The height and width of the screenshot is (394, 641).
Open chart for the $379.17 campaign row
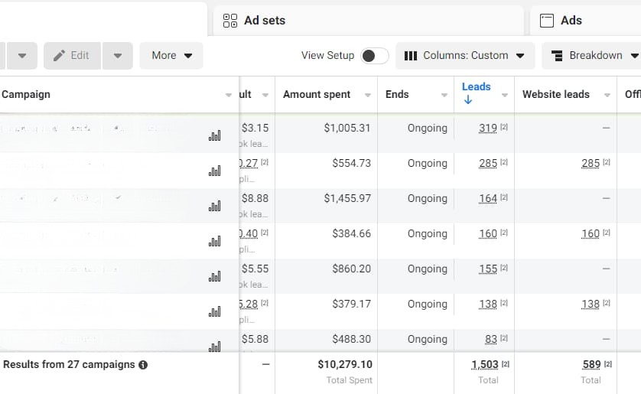[214, 311]
